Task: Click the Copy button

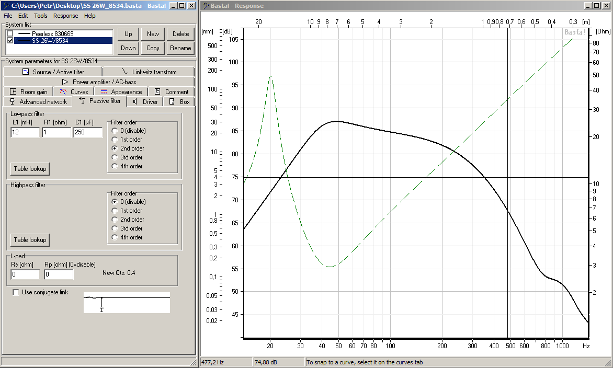Action: click(153, 48)
